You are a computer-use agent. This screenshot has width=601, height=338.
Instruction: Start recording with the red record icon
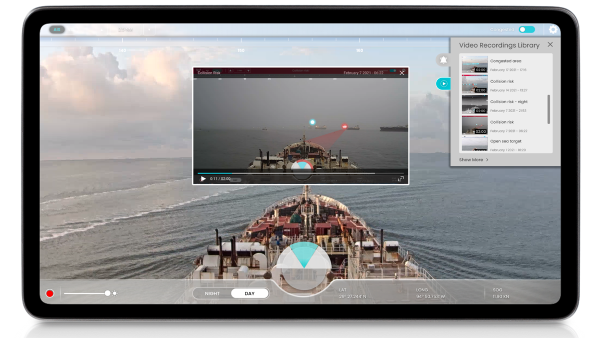coord(50,293)
